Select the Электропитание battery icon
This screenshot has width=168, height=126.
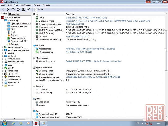9,38
